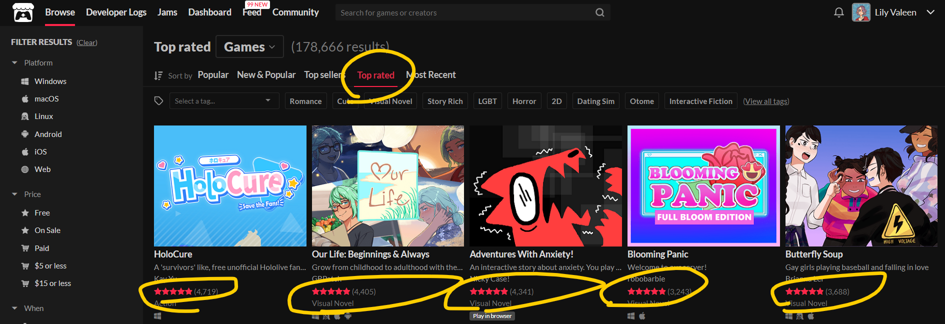
Task: Click Lily Valeen's profile avatar
Action: [860, 12]
